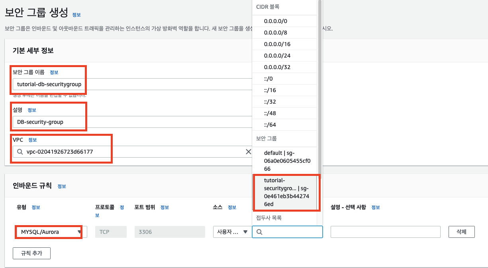Click the magnifier icon in the source search box

coord(259,232)
